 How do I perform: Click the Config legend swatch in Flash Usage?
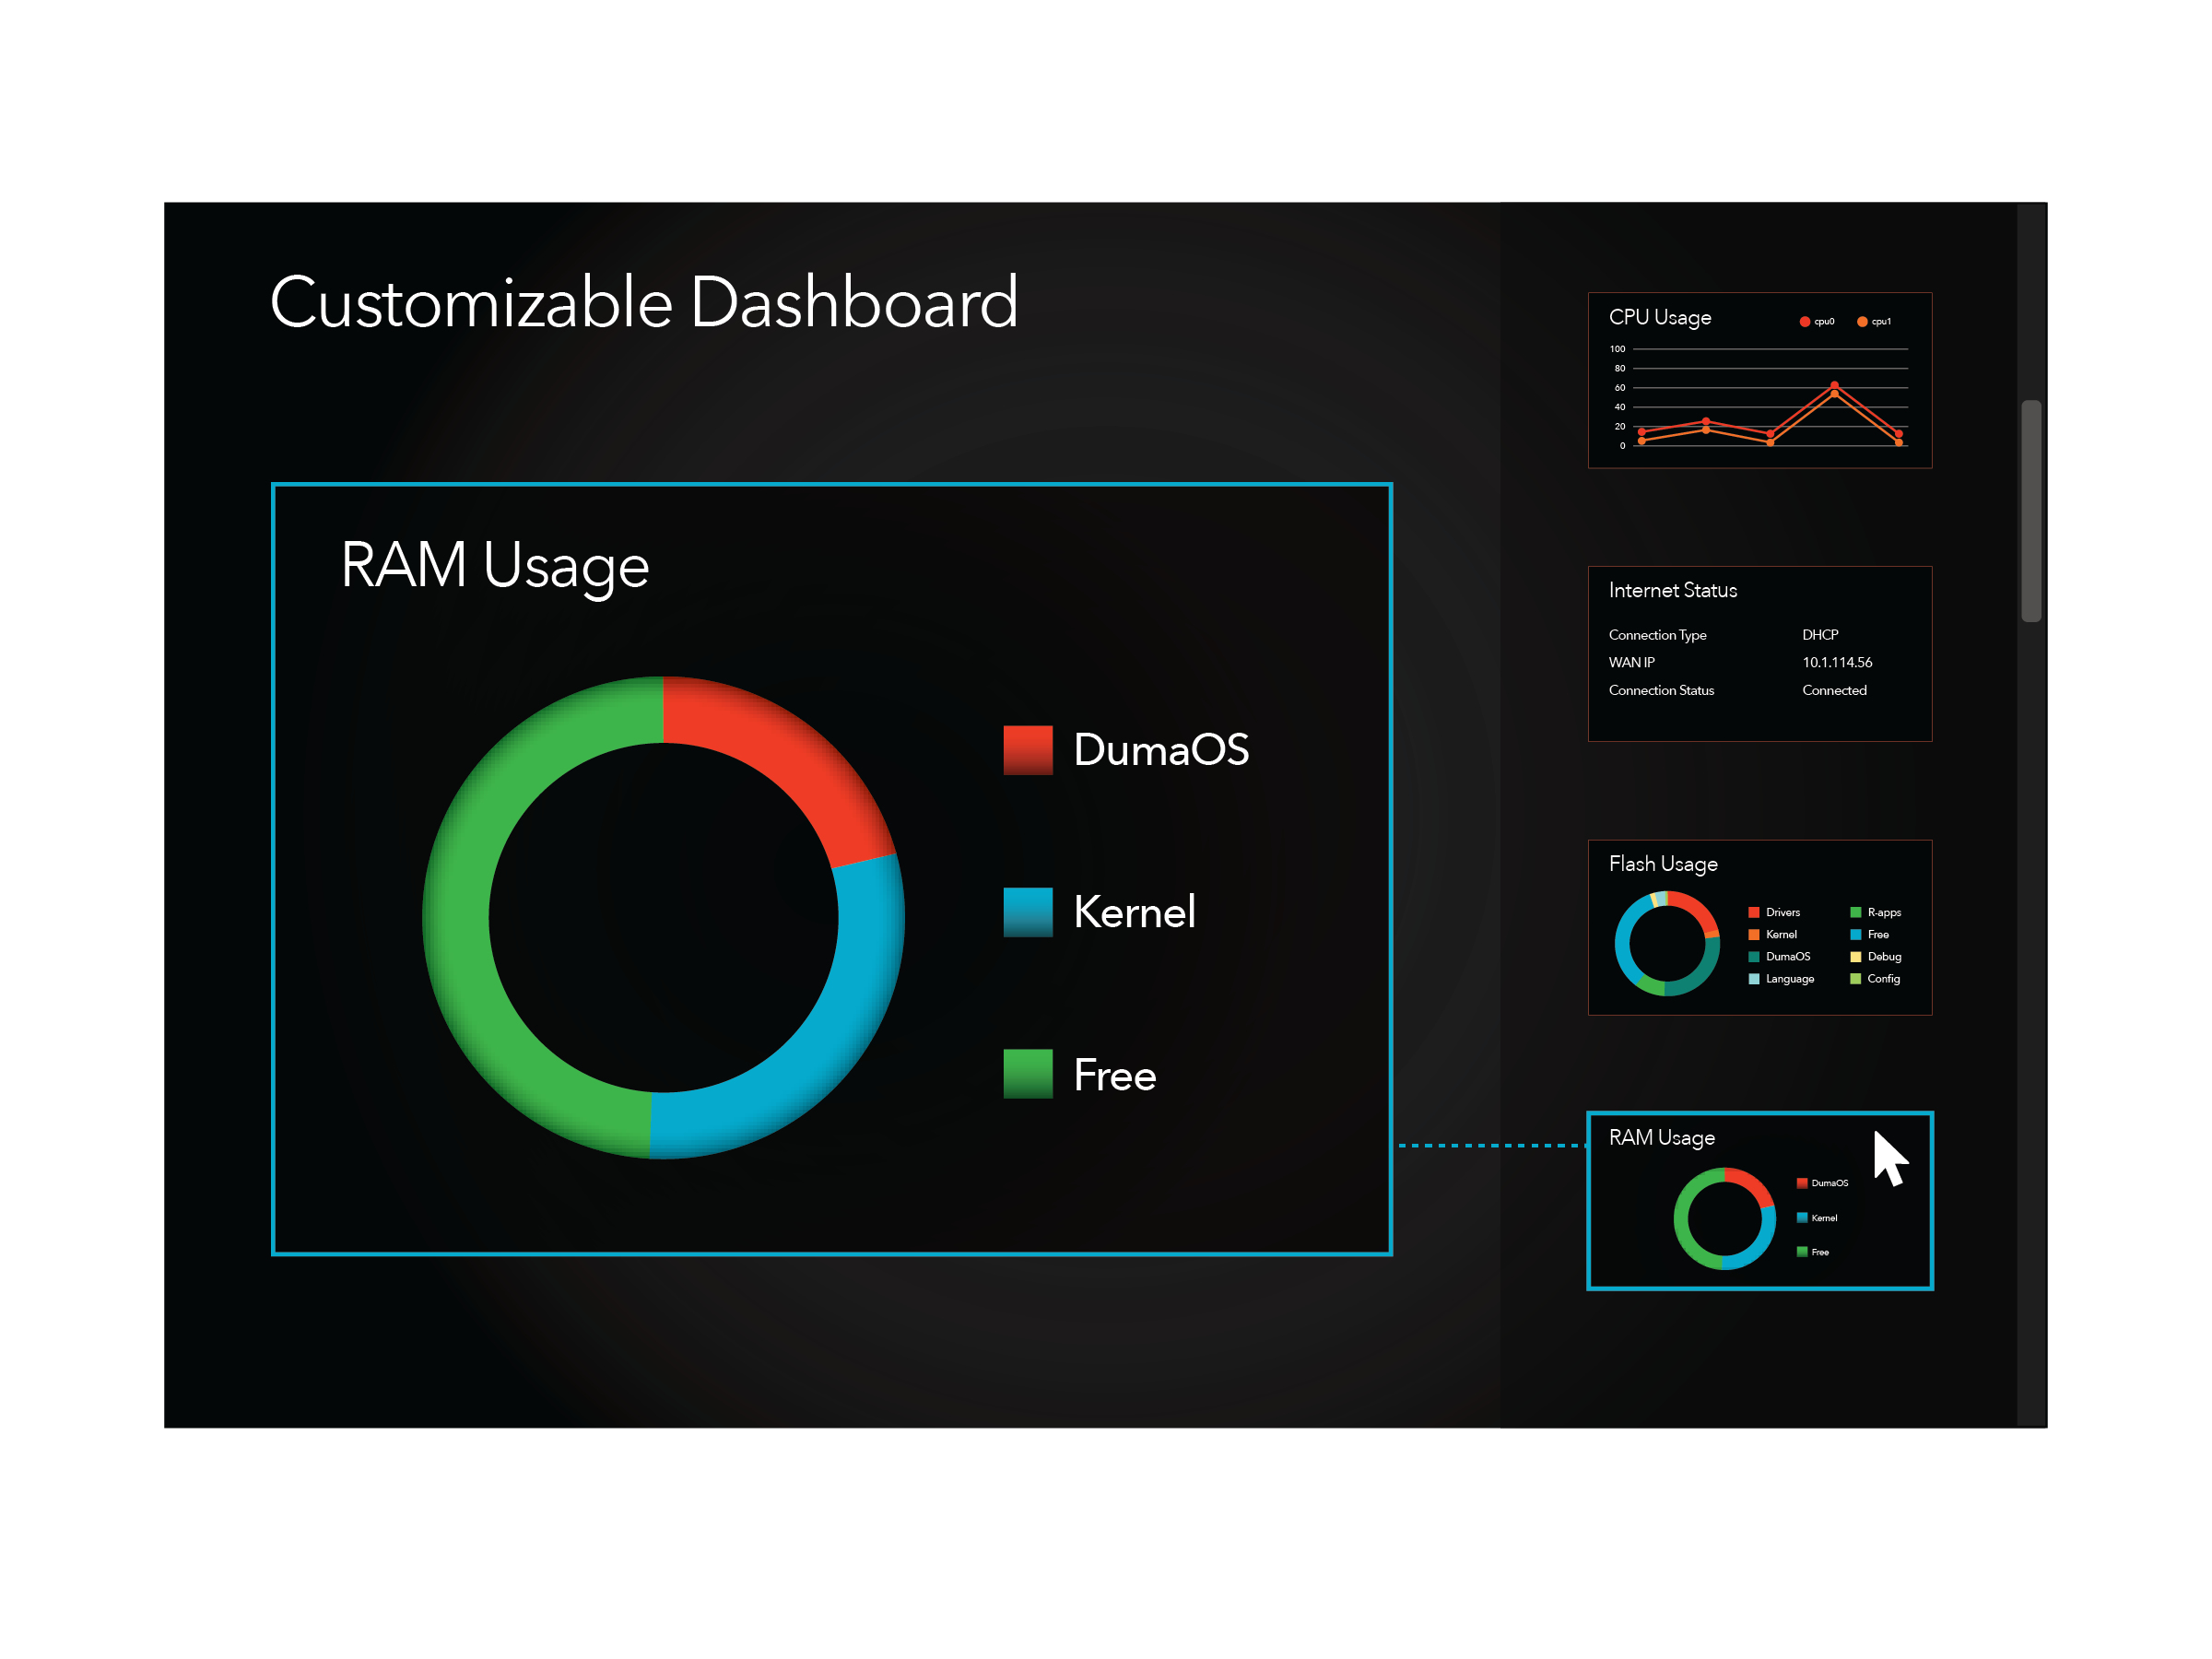(1856, 979)
